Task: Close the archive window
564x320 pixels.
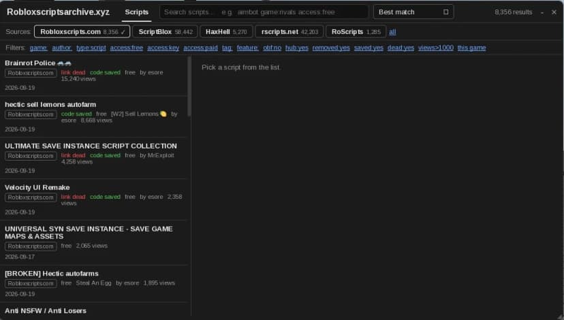Action: click(x=554, y=12)
